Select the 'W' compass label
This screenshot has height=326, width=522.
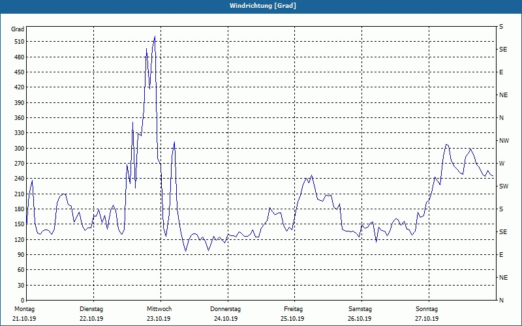[x=502, y=164]
